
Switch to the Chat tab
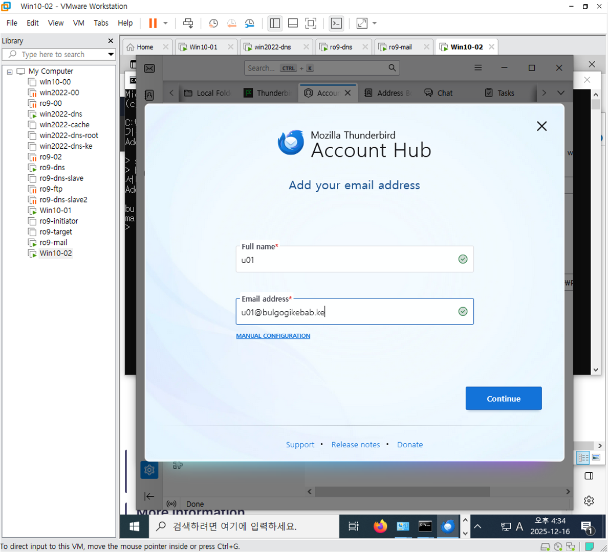tap(439, 93)
